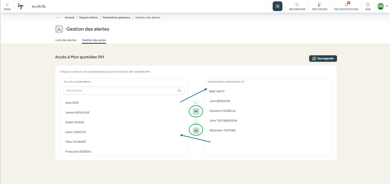Move all collaborators to selected list

[x=196, y=111]
